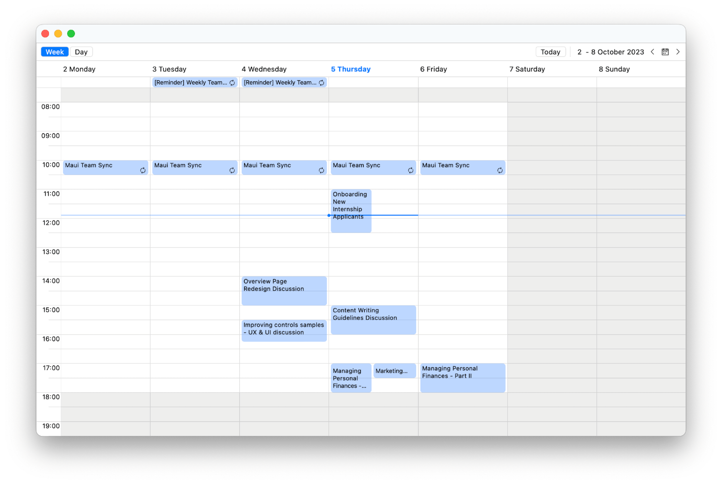Select the 2 Monday column header
This screenshot has height=484, width=722.
(79, 69)
